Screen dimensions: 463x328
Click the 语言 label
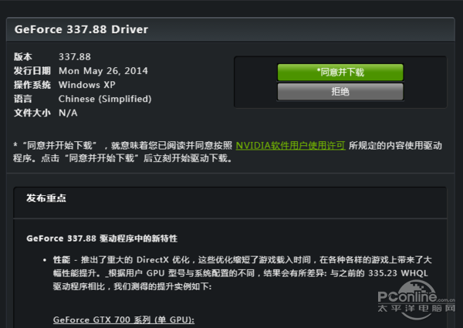24,99
